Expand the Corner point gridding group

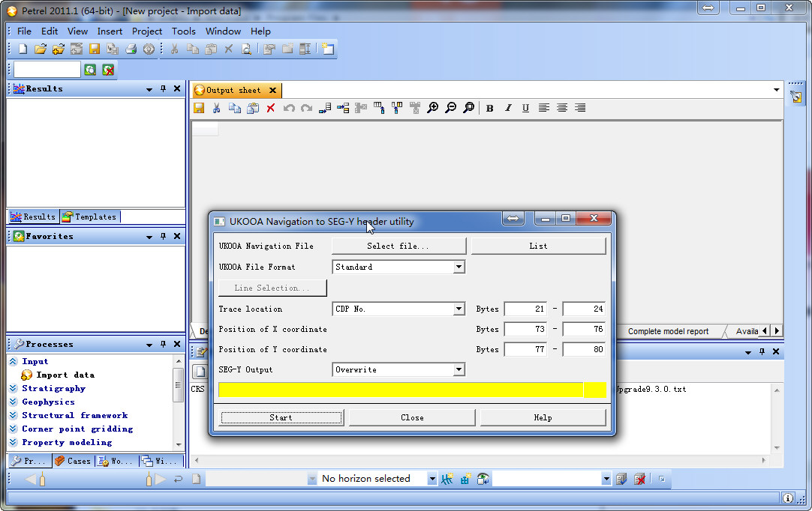(14, 429)
